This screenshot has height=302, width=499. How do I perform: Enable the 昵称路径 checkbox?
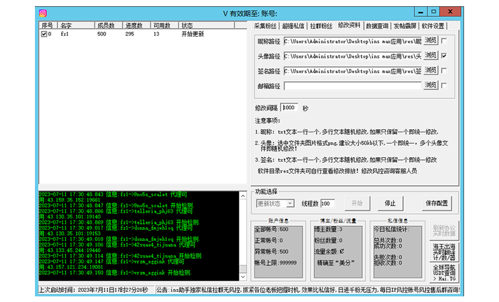(443, 41)
